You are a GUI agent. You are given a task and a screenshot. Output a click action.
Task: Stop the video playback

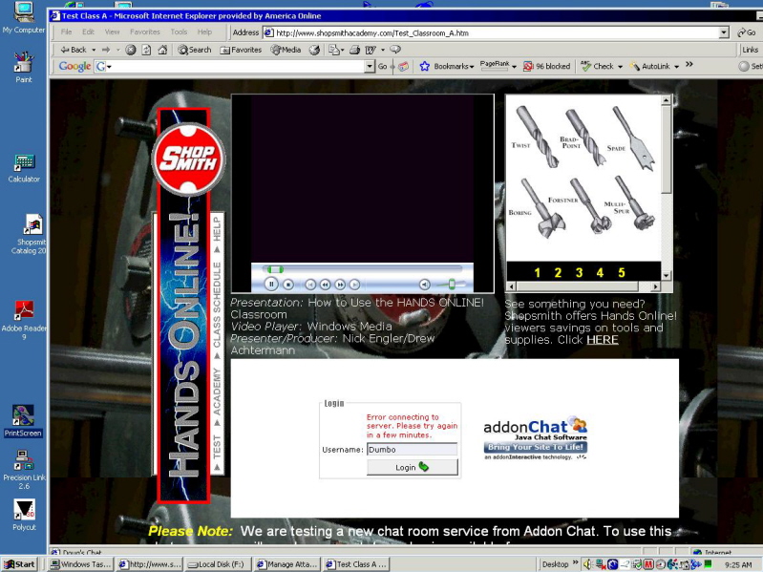click(288, 285)
